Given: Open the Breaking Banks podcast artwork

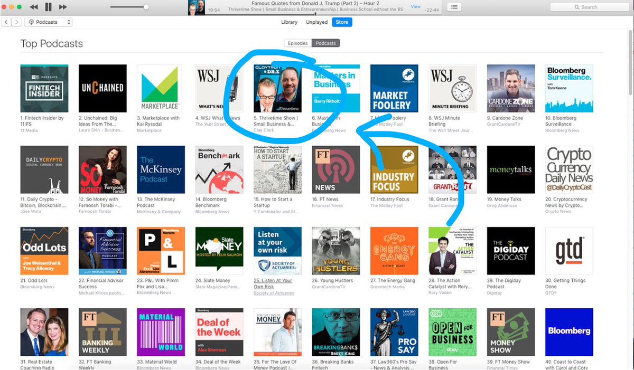Looking at the screenshot, I should tap(335, 333).
